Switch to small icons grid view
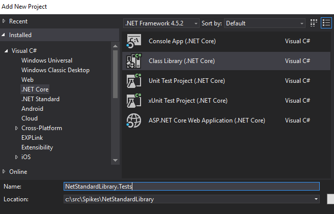The image size is (334, 214). click(x=314, y=23)
